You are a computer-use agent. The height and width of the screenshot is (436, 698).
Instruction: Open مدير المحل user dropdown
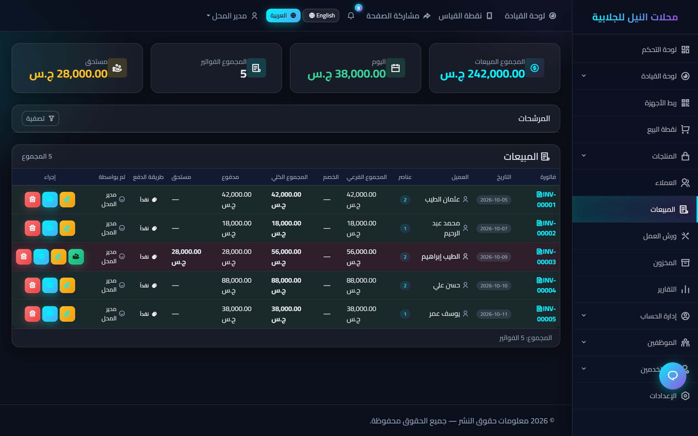pos(232,16)
